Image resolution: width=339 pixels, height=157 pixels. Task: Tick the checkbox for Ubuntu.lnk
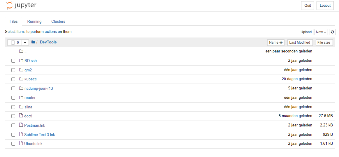[x=13, y=144]
